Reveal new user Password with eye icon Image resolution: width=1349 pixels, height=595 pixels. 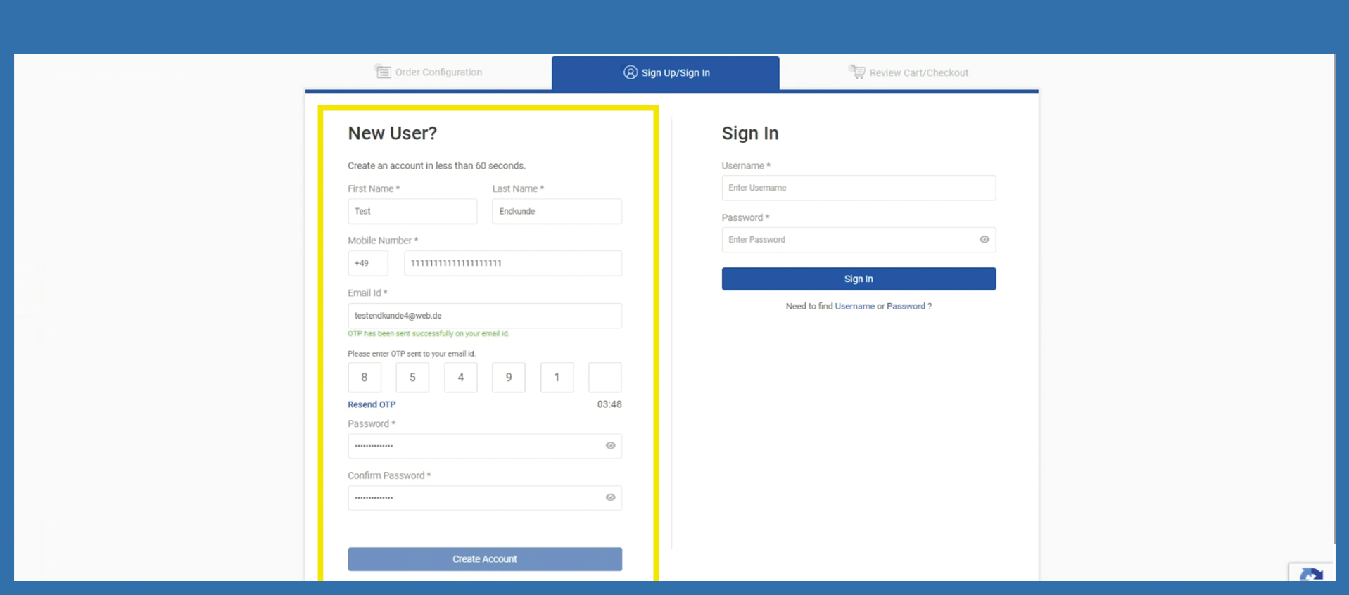(x=611, y=446)
